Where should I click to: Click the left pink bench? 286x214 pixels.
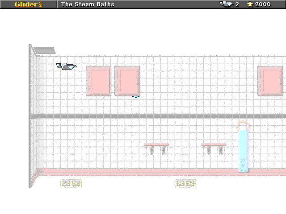[156, 148]
